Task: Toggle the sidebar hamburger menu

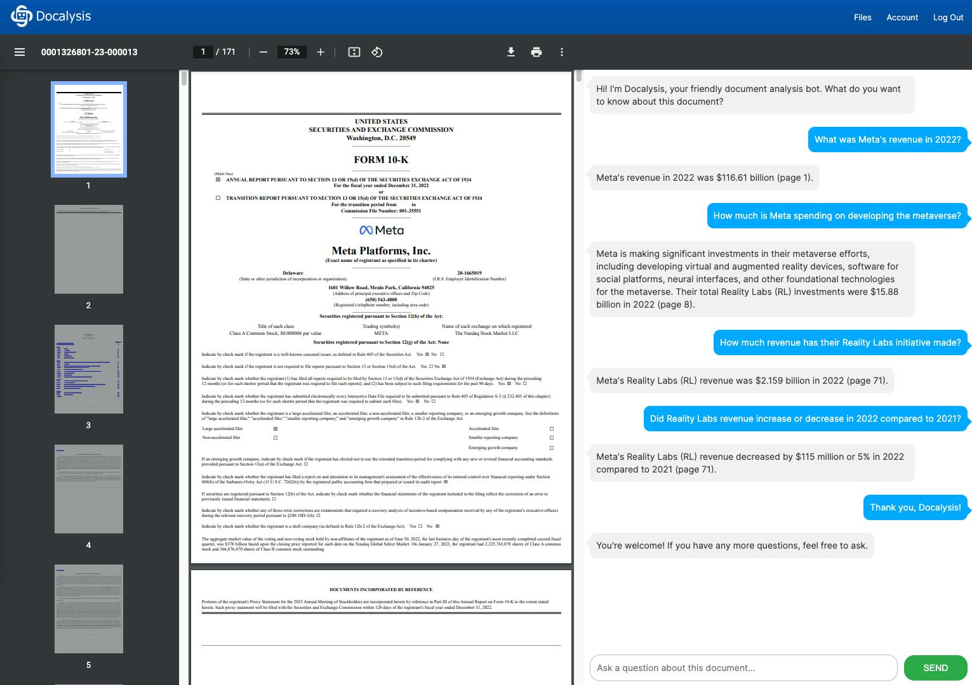Action: (20, 52)
